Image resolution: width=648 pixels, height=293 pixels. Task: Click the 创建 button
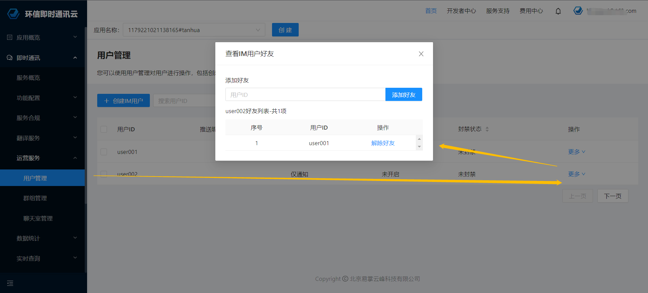tap(285, 30)
